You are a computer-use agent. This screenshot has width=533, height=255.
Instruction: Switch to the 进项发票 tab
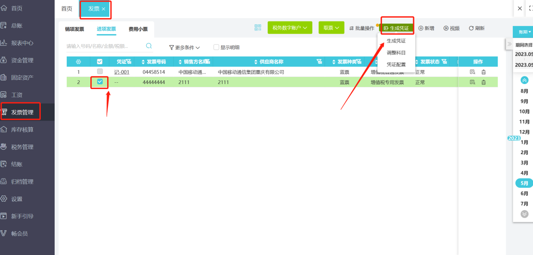point(106,29)
